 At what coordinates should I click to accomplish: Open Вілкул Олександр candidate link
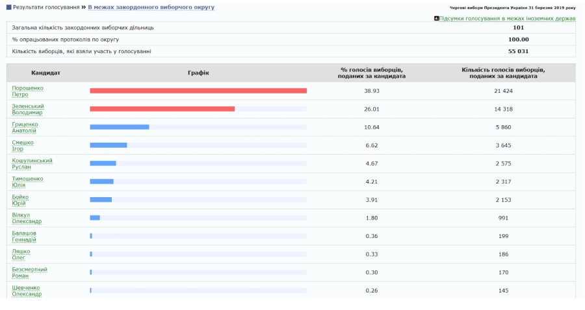click(x=27, y=218)
